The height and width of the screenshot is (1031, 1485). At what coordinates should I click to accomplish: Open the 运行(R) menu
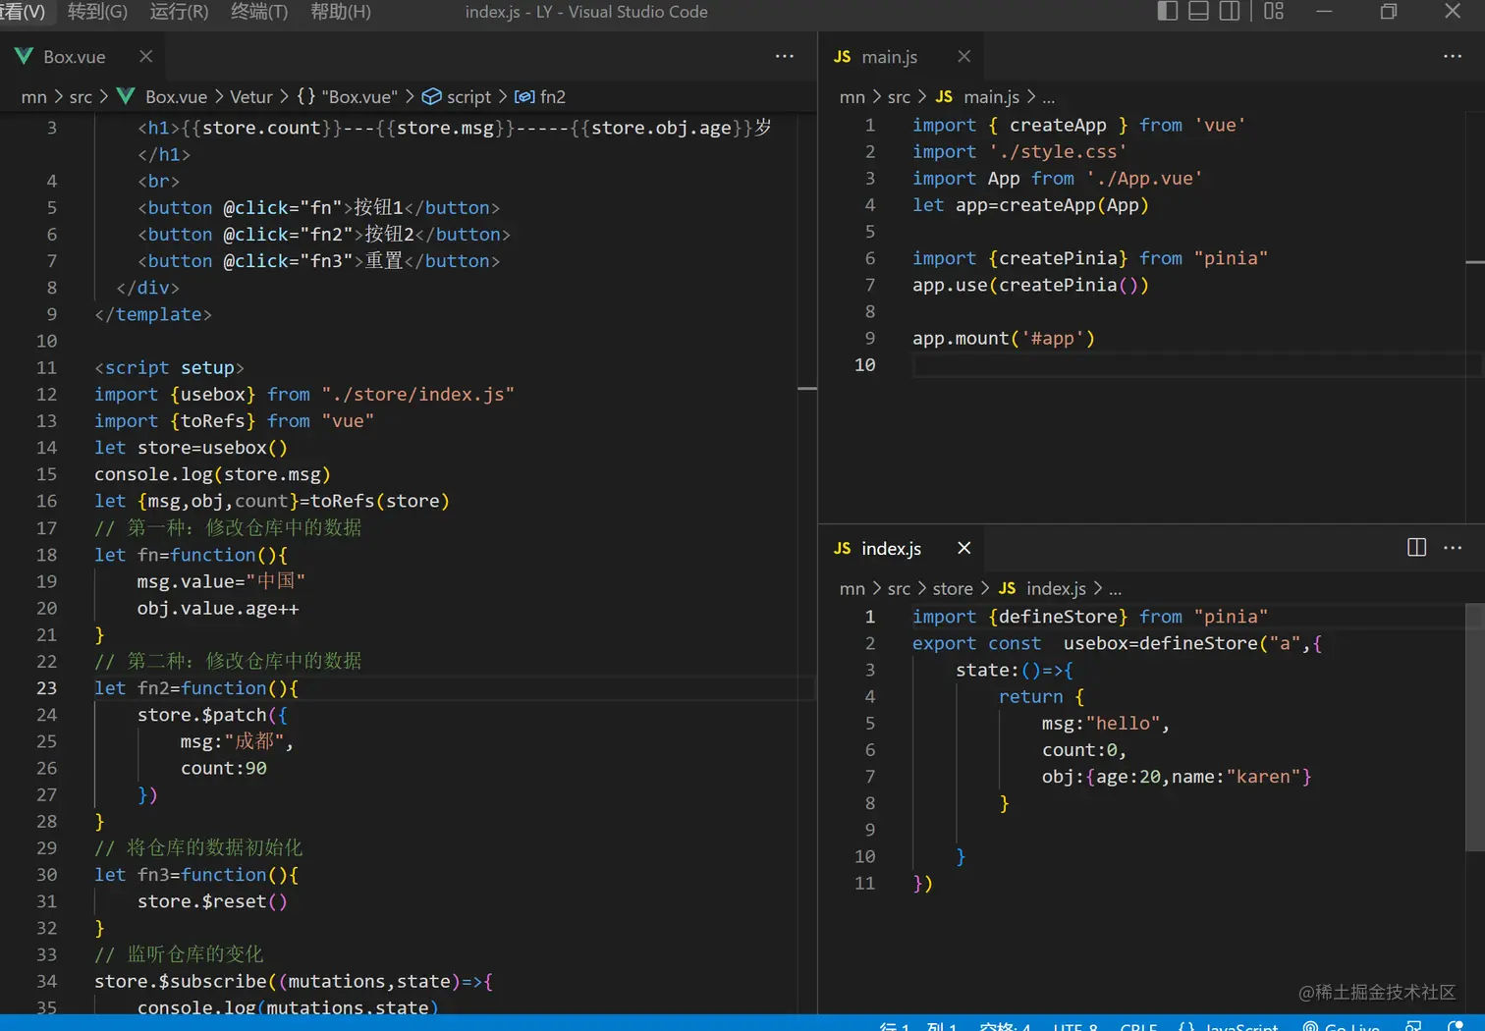click(x=179, y=12)
